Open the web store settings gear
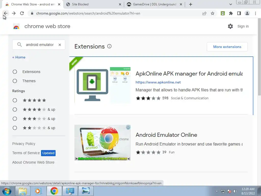Screen dimensions: 261x196 [230, 26]
